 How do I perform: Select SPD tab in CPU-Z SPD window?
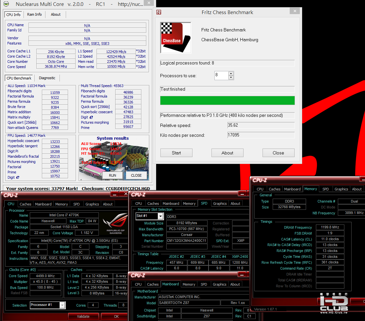pyautogui.click(x=204, y=203)
